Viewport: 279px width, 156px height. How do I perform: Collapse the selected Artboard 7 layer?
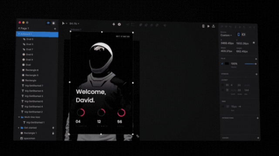pyautogui.click(x=19, y=34)
